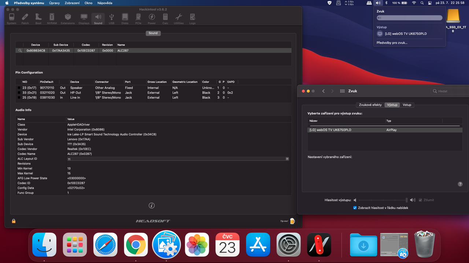Viewport: 469px width, 263px height.
Task: Toggle Zobrazit hlasitost v řádku nabídek checkbox
Action: click(x=355, y=208)
